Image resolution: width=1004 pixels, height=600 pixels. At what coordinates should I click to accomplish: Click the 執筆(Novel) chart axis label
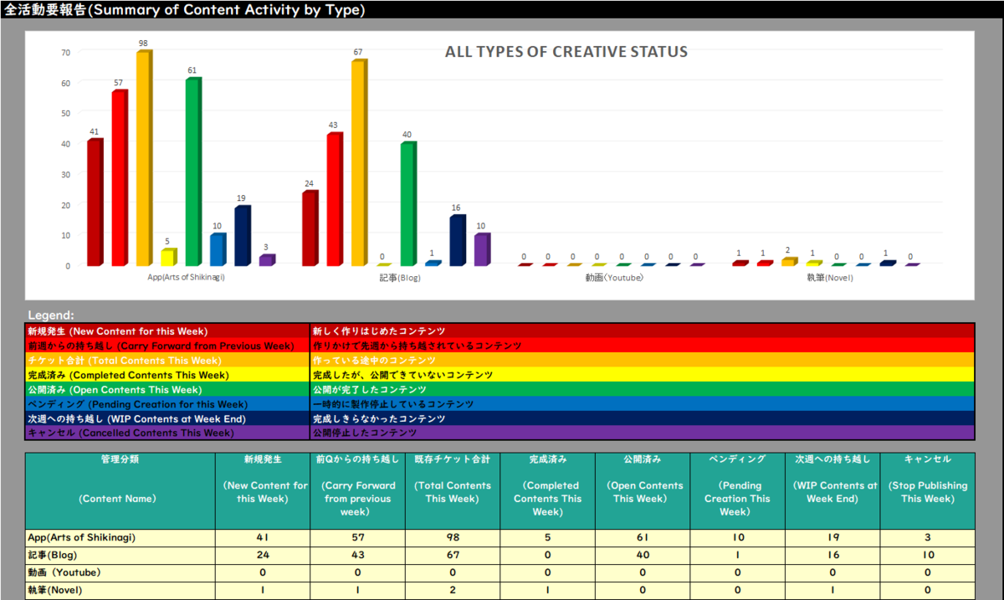[x=829, y=277]
